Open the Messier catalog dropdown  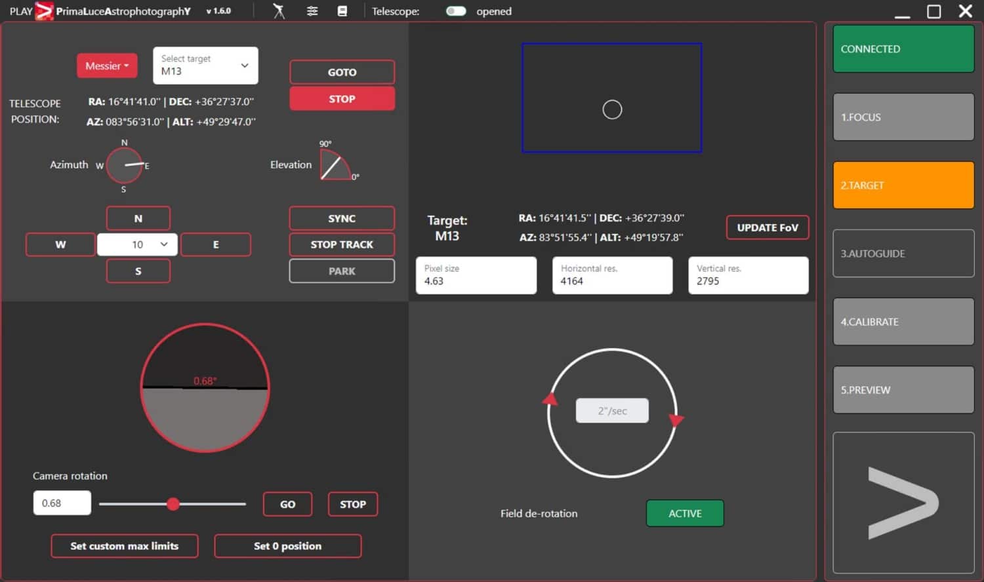pos(107,66)
